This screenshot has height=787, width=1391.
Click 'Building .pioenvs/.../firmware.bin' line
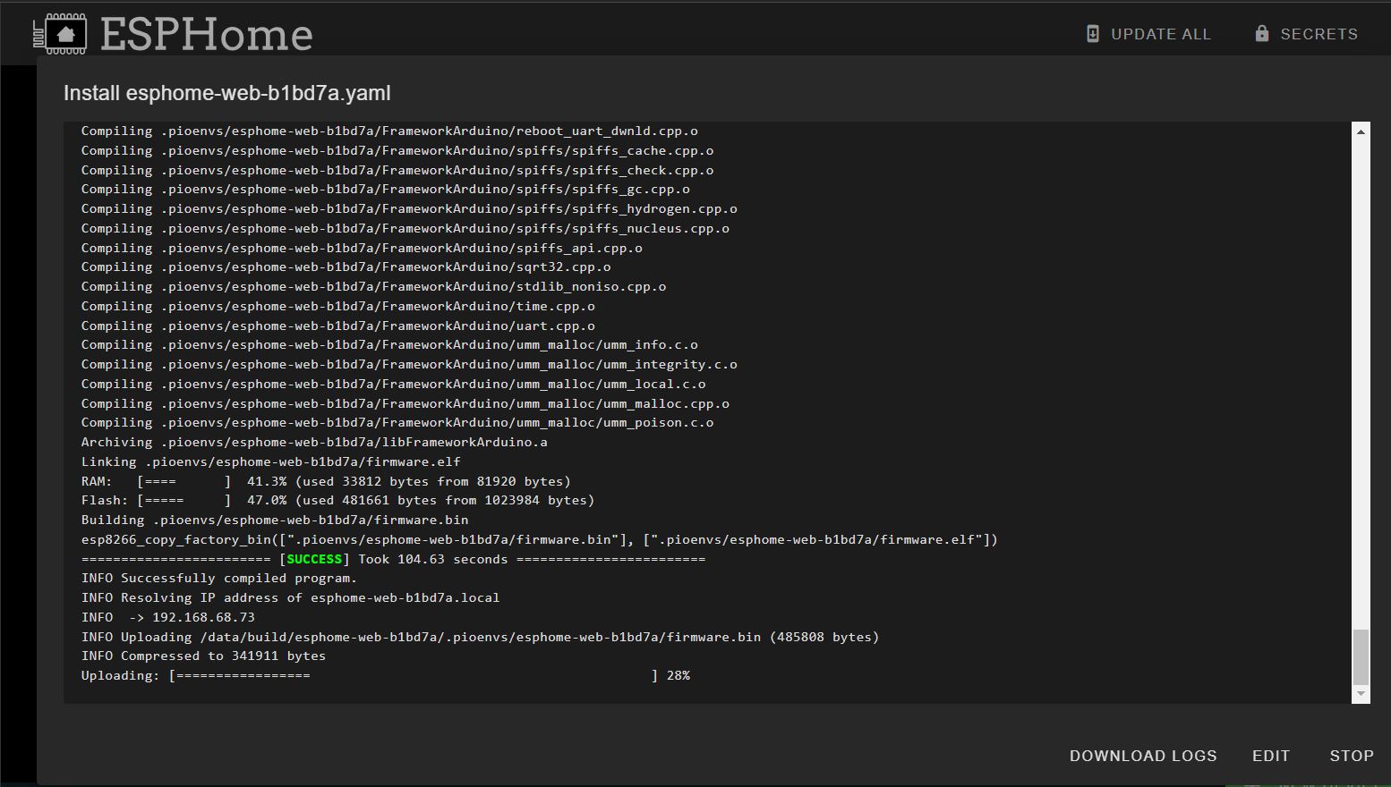click(x=275, y=520)
